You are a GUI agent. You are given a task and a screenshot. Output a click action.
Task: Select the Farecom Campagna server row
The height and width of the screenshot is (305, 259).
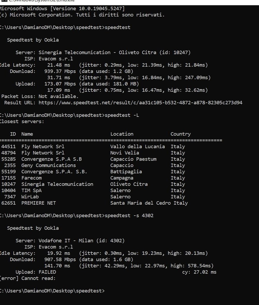(x=93, y=178)
